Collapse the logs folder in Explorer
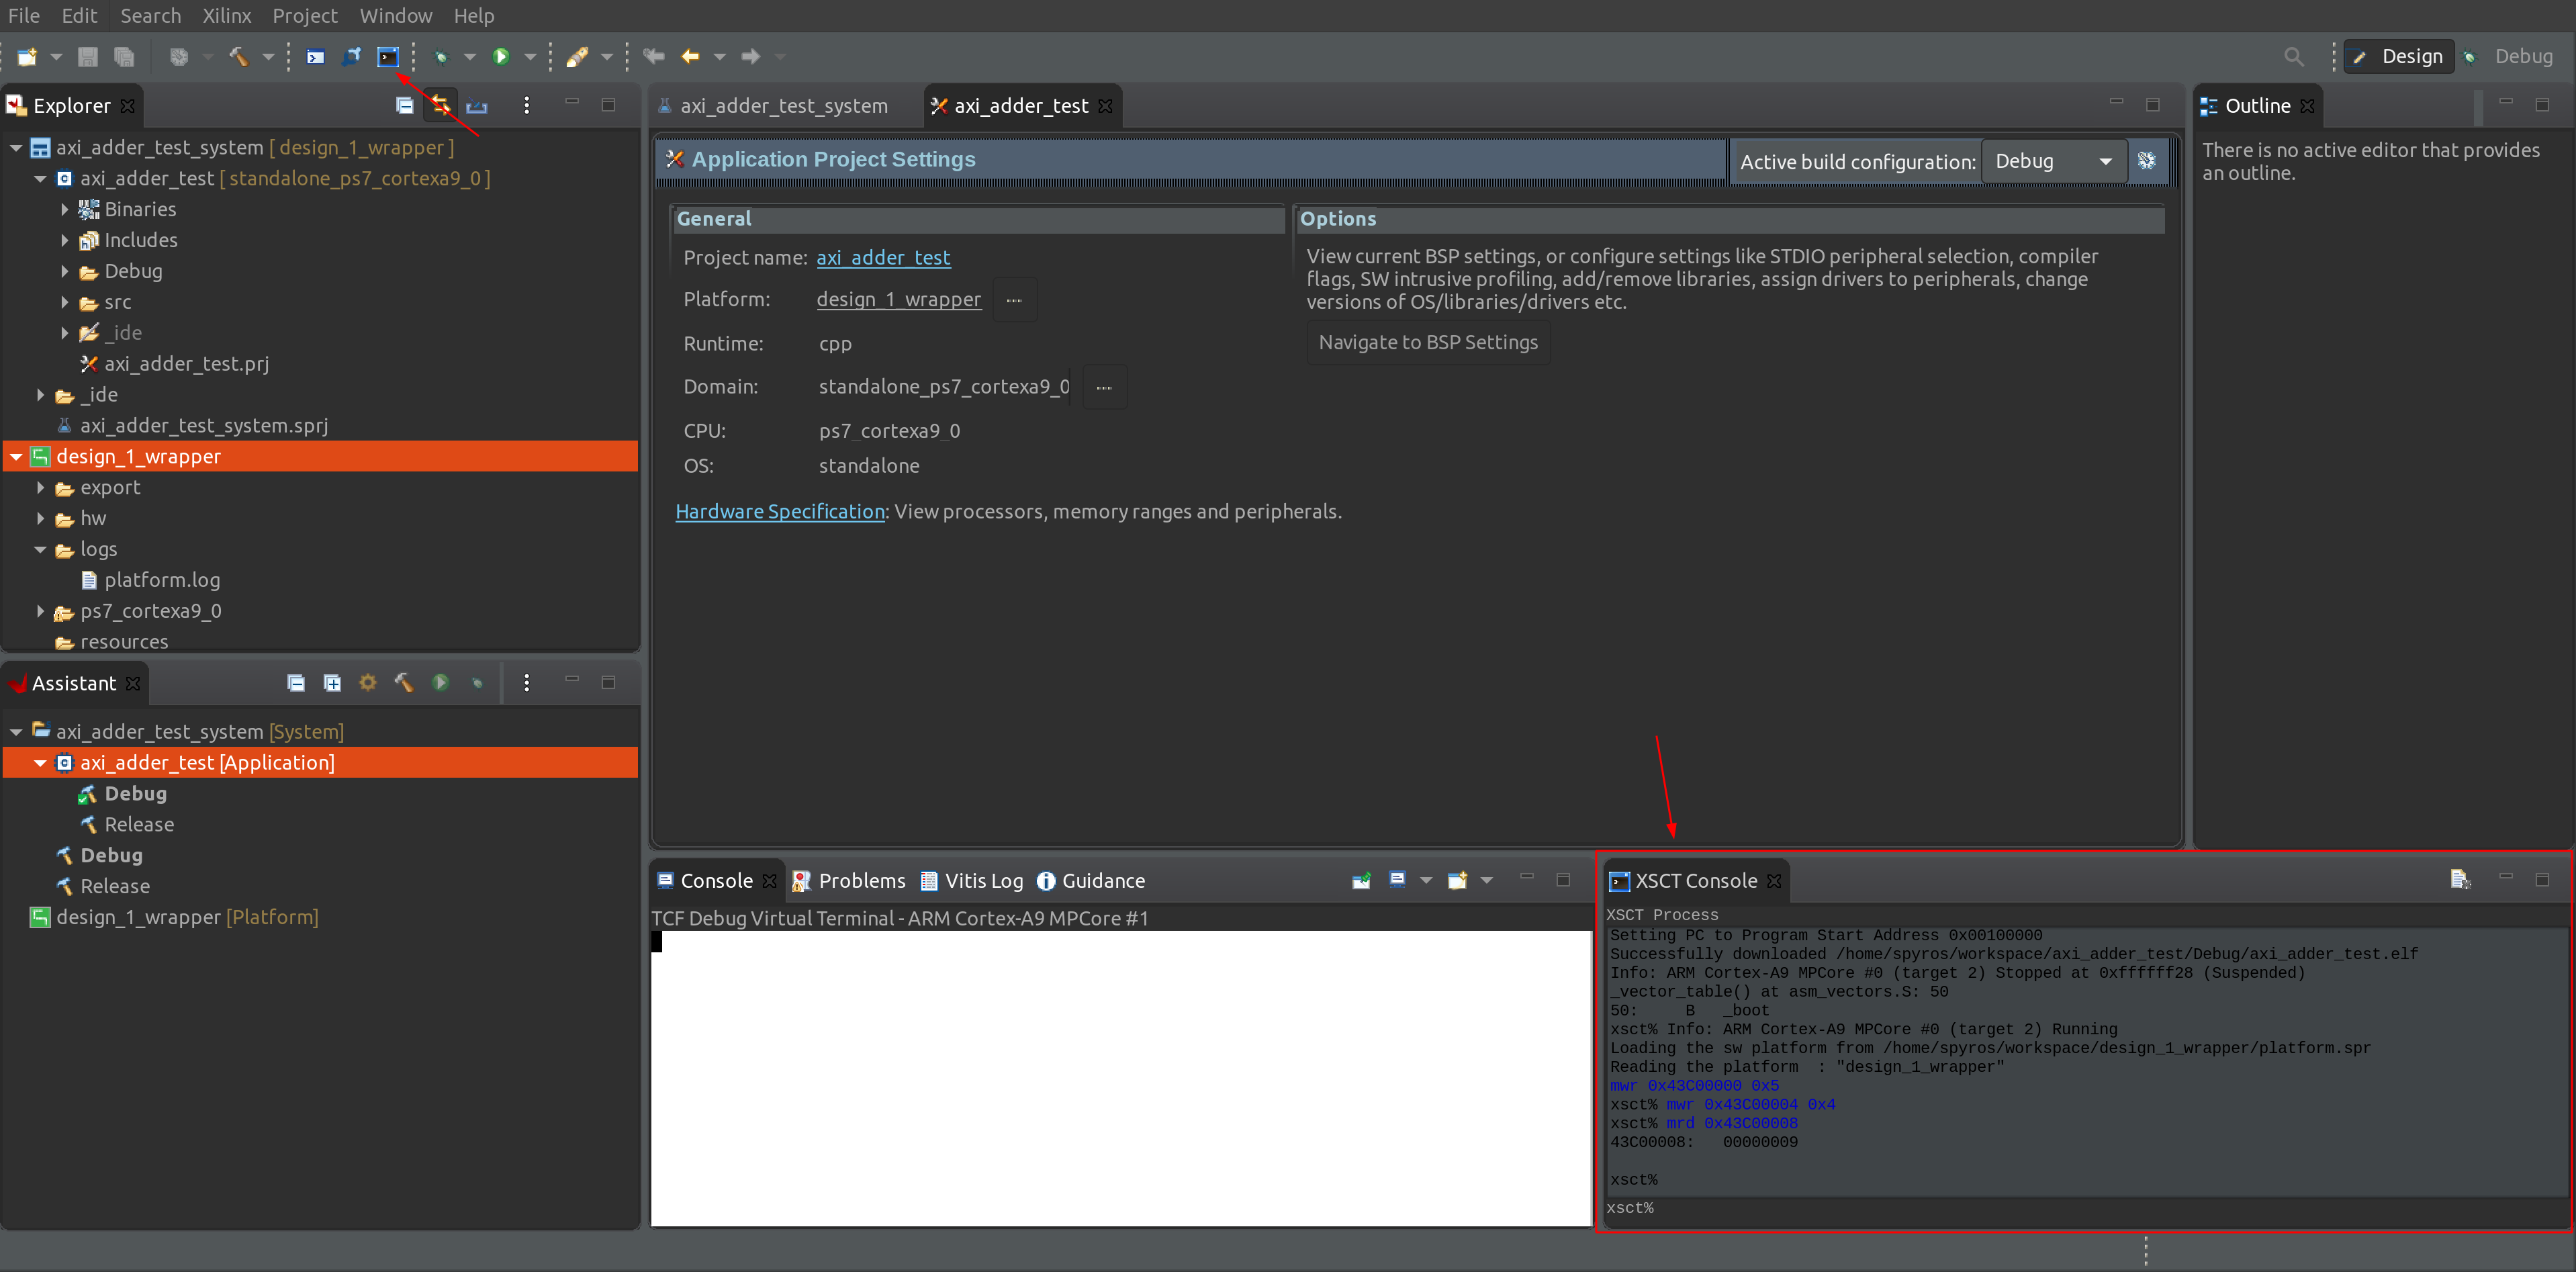Viewport: 2576px width, 1272px height. [40, 549]
